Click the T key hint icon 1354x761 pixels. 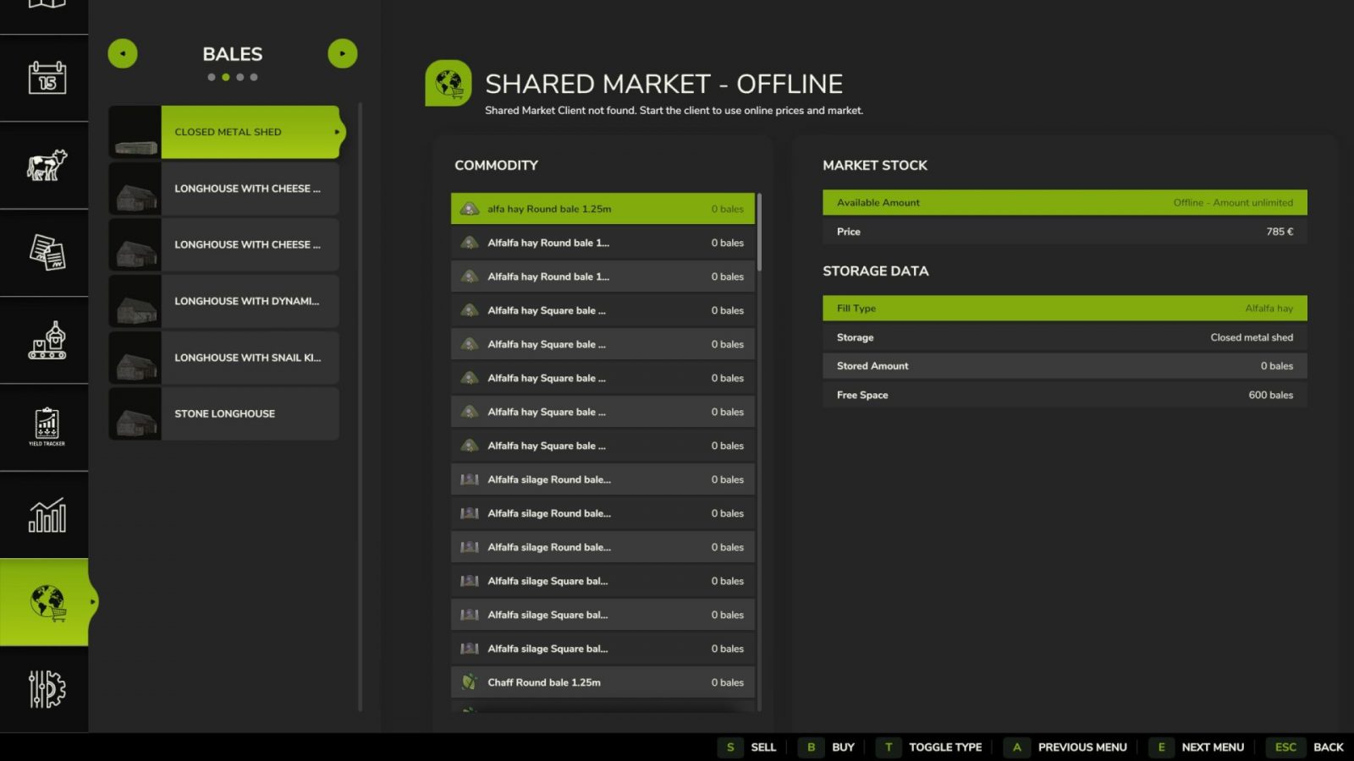click(x=889, y=747)
